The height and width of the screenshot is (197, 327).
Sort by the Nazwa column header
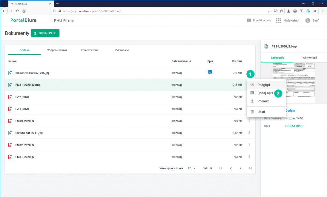coord(12,61)
